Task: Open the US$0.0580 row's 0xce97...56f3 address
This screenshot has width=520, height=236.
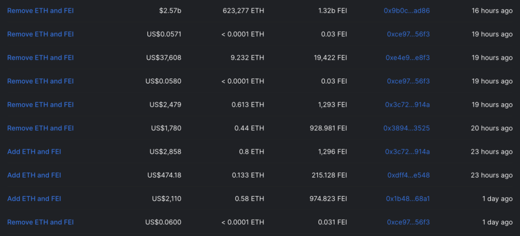Action: click(408, 81)
